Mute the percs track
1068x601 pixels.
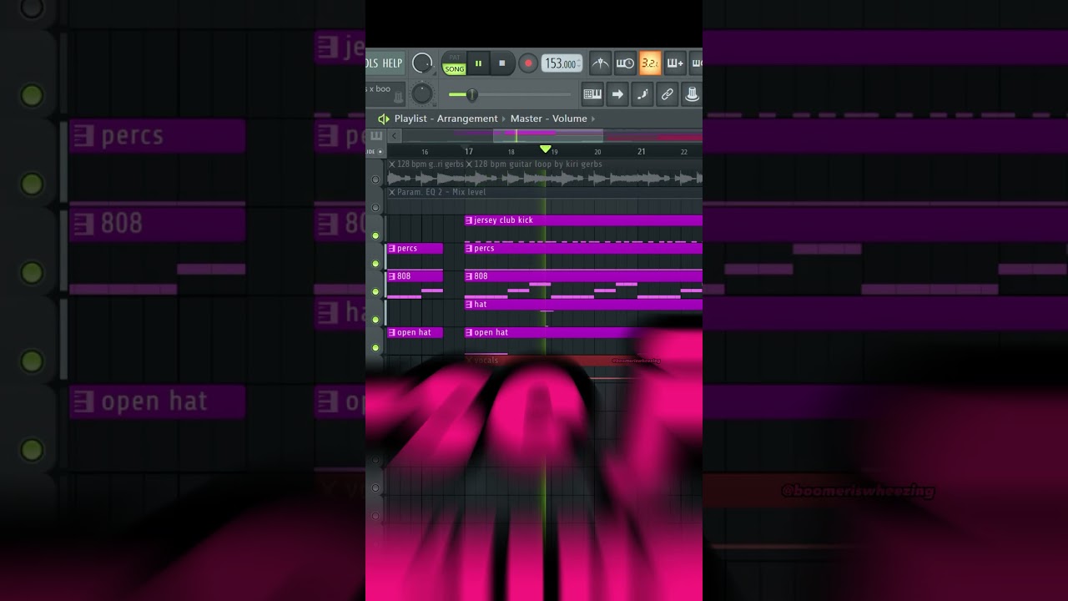coord(375,264)
